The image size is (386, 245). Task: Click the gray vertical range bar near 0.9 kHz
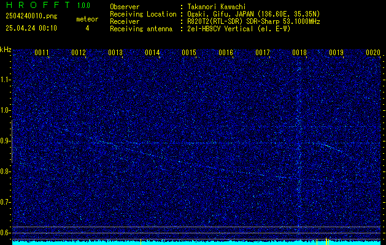click(x=12, y=141)
